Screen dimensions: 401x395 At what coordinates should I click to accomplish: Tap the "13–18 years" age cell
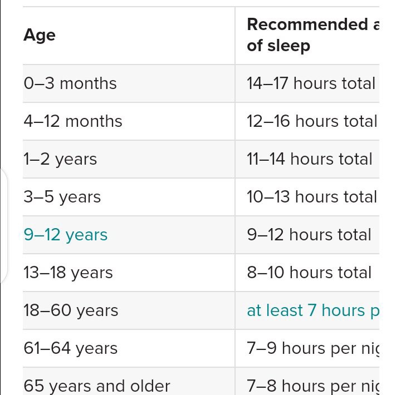pyautogui.click(x=68, y=273)
